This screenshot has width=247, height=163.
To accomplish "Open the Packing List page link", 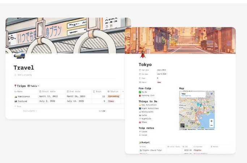I will click(148, 96).
